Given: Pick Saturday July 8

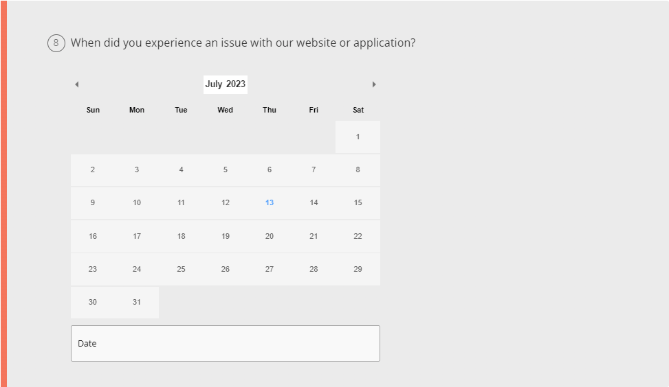Looking at the screenshot, I should tap(358, 170).
